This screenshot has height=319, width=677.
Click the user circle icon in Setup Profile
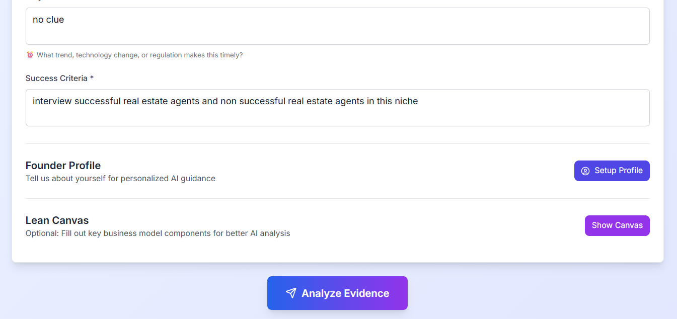(x=585, y=171)
